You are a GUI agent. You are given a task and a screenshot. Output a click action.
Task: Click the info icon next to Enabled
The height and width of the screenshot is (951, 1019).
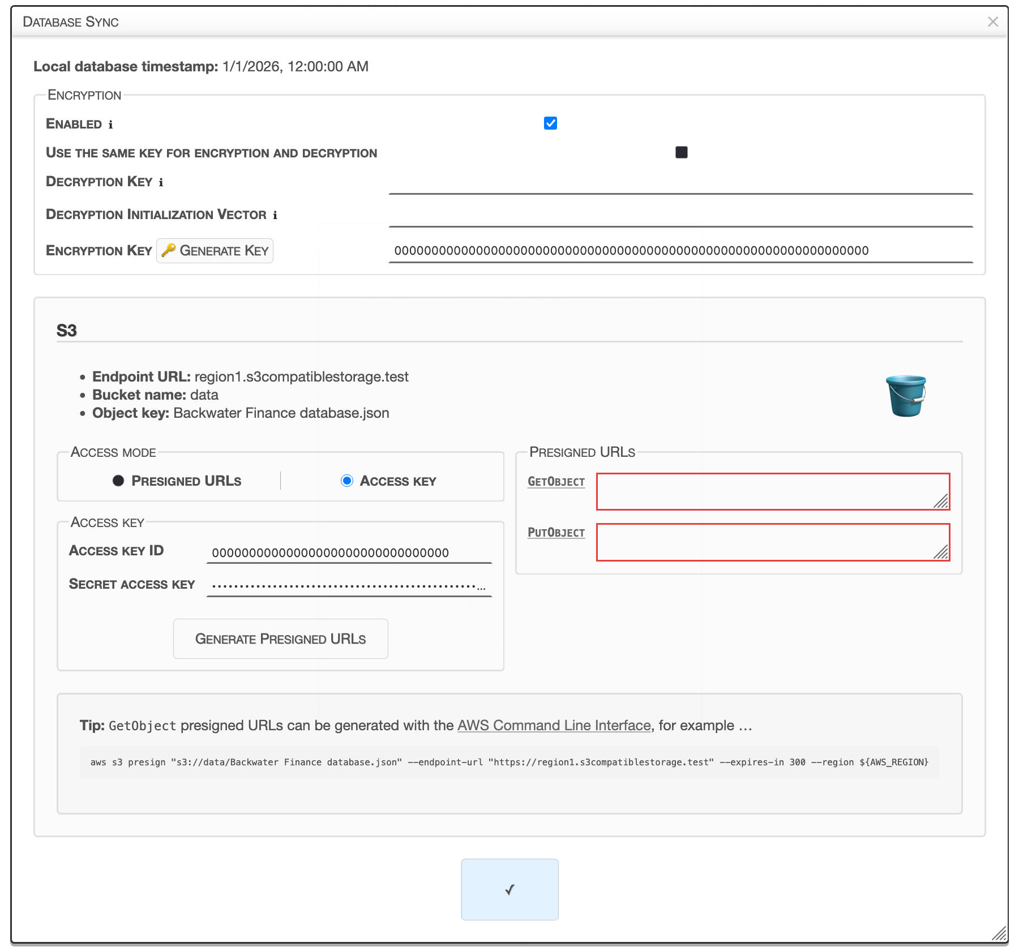[x=110, y=125]
